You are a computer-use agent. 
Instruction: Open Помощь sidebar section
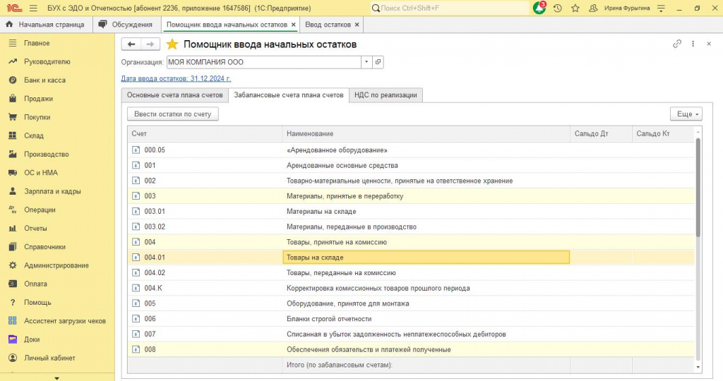37,302
